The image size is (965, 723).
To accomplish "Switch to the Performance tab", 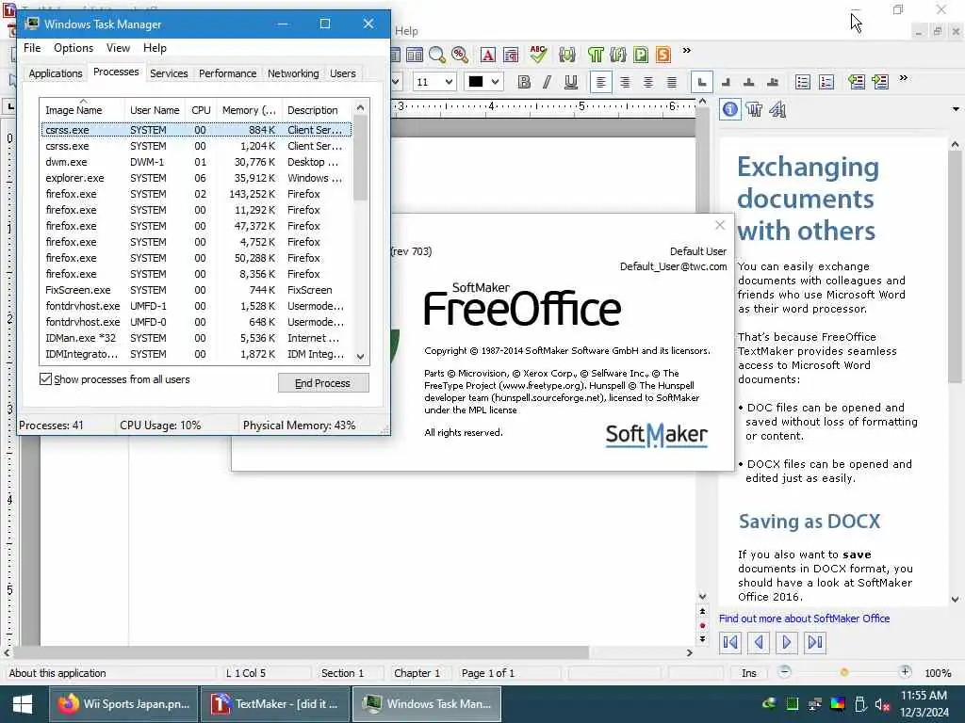I will pos(227,73).
